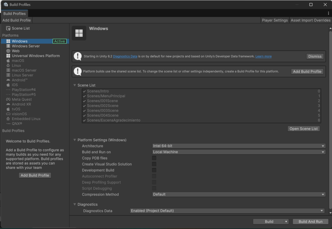Click the large Windows logo icon
The height and width of the screenshot is (229, 332).
point(79,33)
